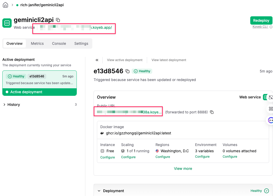This screenshot has width=273, height=196.
Task: Click the green Redeploy button
Action: point(261,20)
